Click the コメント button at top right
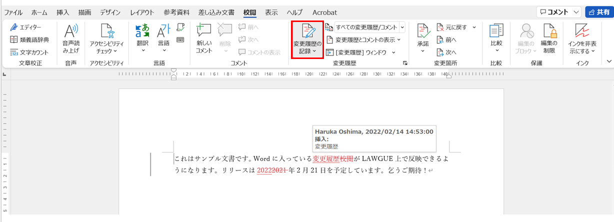Screen dimensions: 614x222 click(558, 12)
